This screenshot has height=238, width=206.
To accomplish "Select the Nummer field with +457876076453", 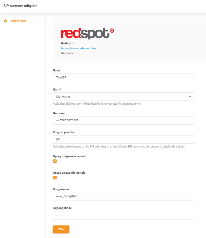I will pos(123,120).
